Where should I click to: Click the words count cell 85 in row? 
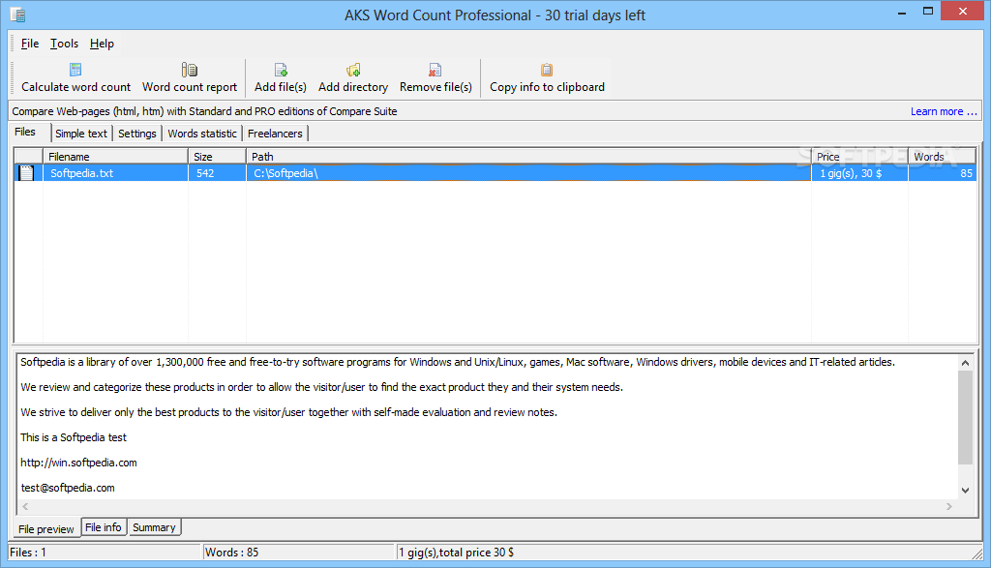point(942,173)
